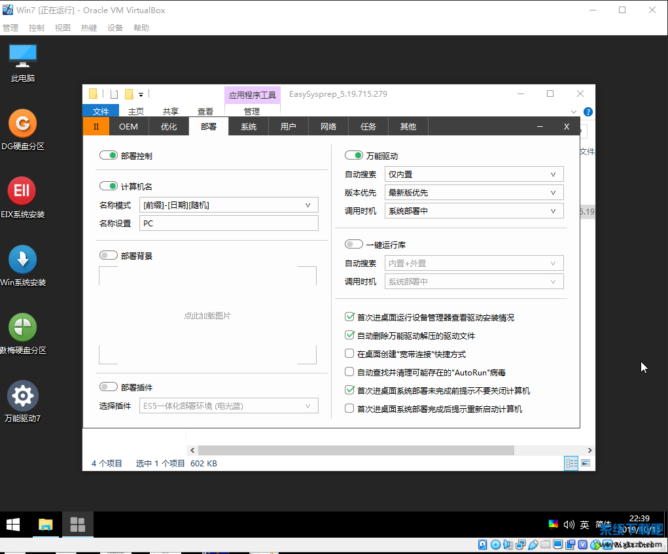This screenshot has height=554, width=668.
Task: Open the DG硬盘分区 desktop icon
Action: pos(23,124)
